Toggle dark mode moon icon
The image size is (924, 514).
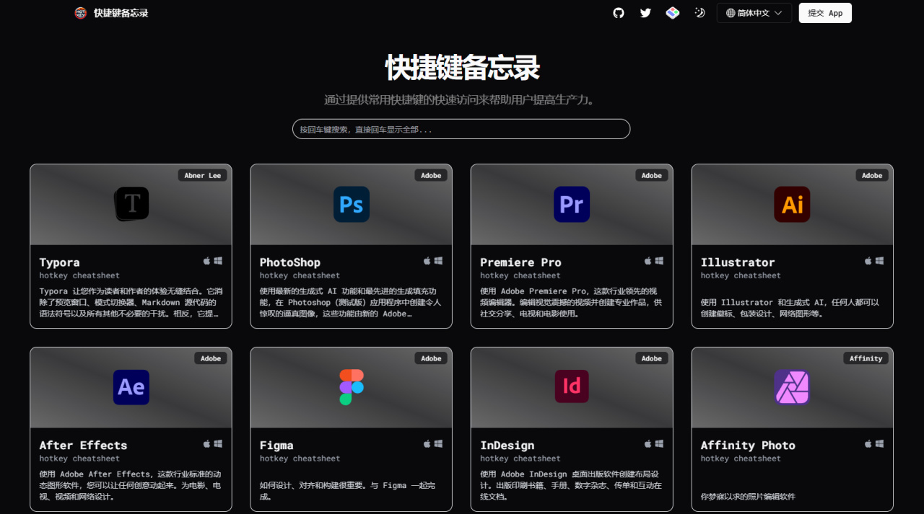(699, 13)
